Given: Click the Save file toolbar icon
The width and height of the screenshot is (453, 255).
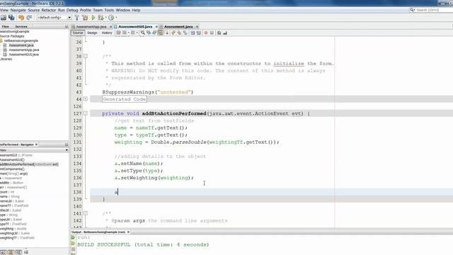Looking at the screenshot, I should point(4,18).
